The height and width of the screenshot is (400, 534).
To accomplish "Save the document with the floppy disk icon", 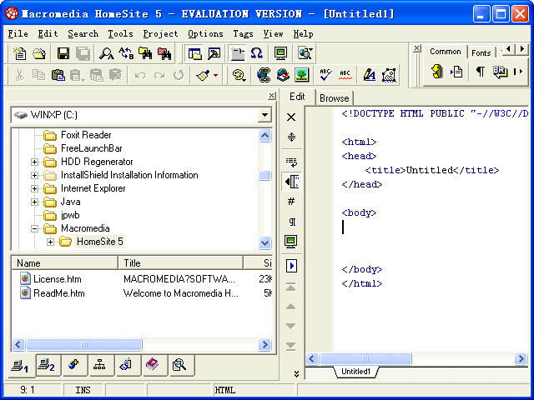I will pyautogui.click(x=63, y=53).
